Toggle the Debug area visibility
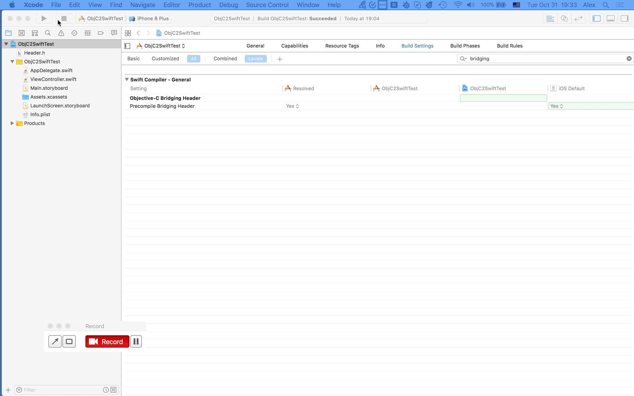Screen dimensions: 634x396 (611, 18)
